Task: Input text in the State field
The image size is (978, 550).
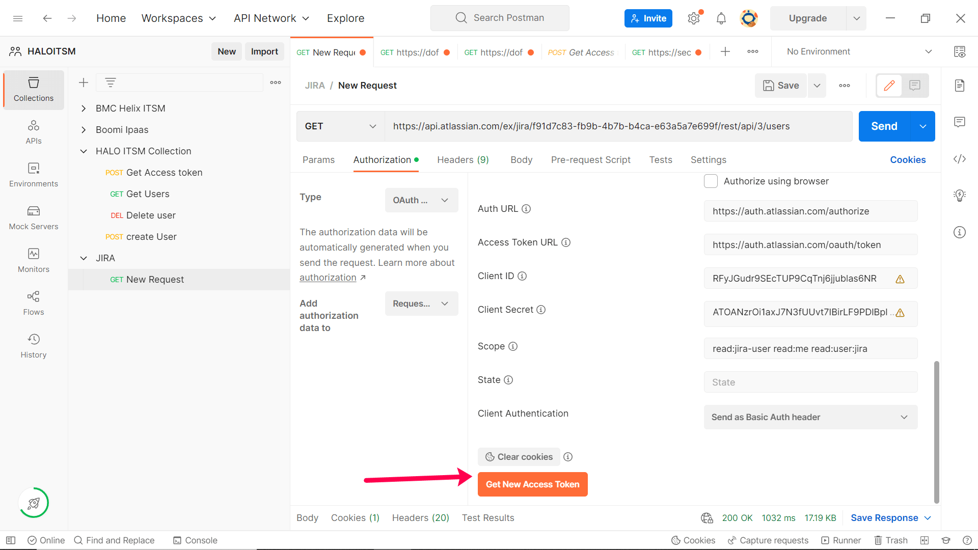Action: [x=811, y=382]
